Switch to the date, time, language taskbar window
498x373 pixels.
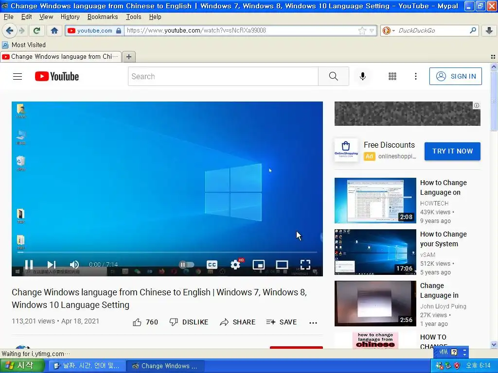point(87,366)
